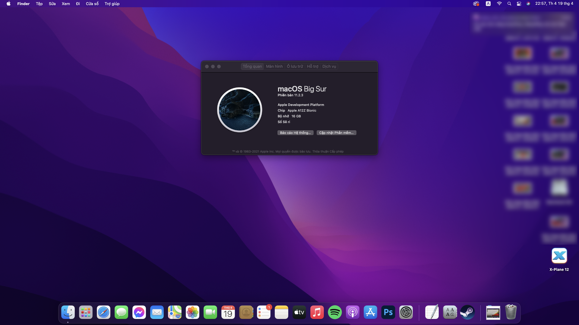Viewport: 579px width, 325px height.
Task: Click the Phiên bản 11.2.3 text
Action: click(290, 95)
